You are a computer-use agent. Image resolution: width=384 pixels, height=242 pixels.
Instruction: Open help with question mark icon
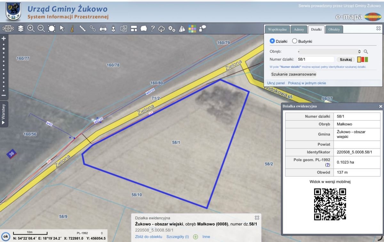click(x=153, y=29)
